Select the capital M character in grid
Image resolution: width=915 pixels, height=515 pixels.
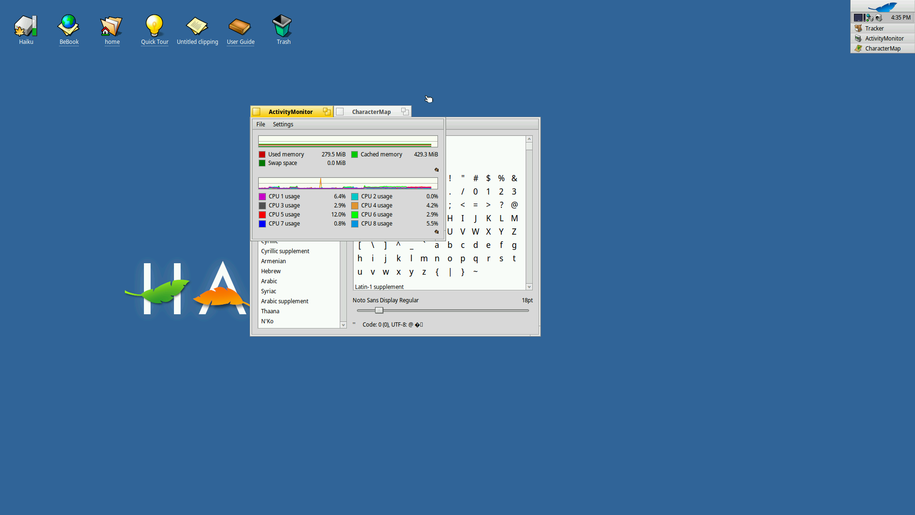514,218
